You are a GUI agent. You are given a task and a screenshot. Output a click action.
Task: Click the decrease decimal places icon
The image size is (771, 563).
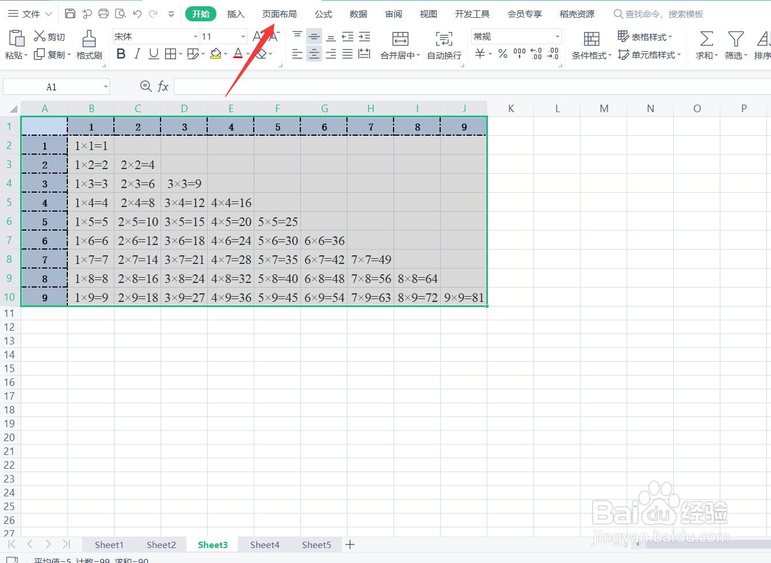click(553, 54)
